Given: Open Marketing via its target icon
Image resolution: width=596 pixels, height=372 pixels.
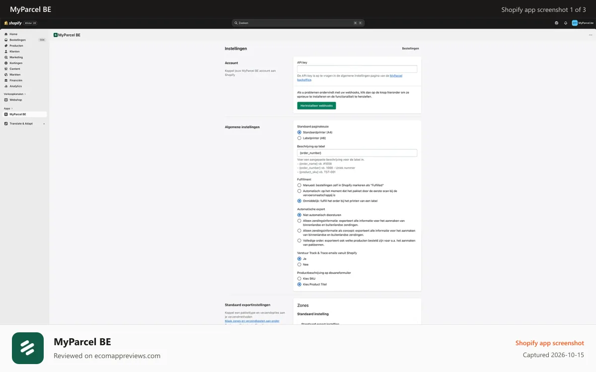Looking at the screenshot, I should (x=5, y=57).
